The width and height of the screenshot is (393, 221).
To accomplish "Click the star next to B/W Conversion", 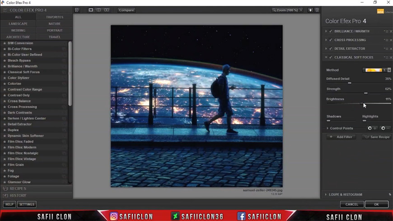I will point(4,43).
